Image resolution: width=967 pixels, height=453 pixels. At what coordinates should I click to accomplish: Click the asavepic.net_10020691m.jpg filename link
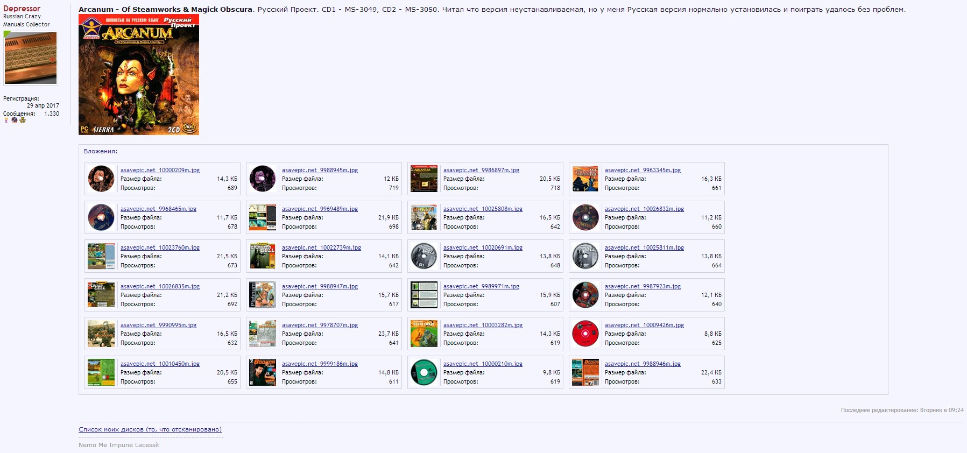[x=483, y=247]
